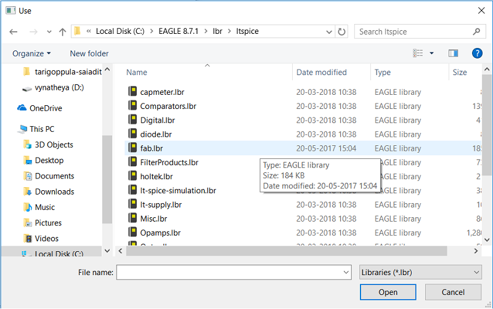Sort files by Name column header
This screenshot has height=309, width=493.
pyautogui.click(x=137, y=72)
